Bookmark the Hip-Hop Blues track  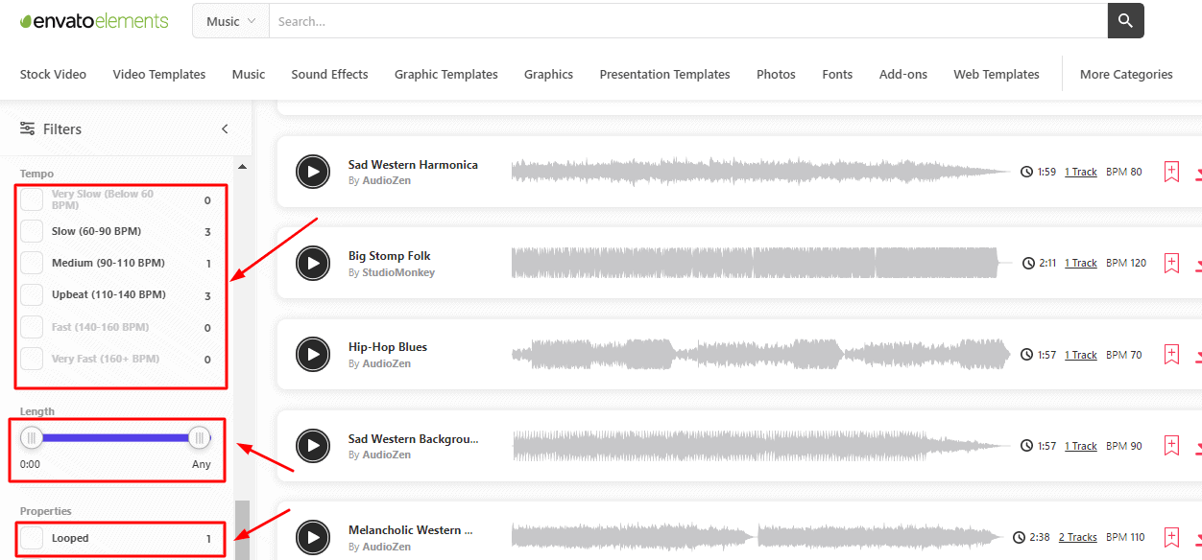pos(1171,354)
